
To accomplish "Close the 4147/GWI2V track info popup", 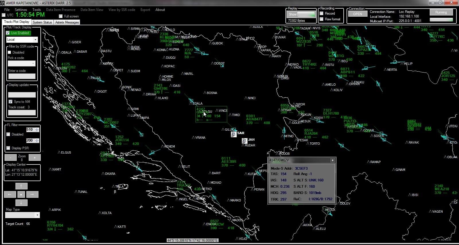I will (332, 160).
